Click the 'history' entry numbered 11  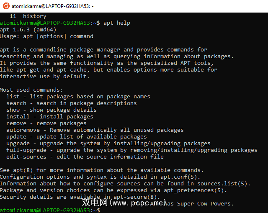pyautogui.click(x=35, y=16)
